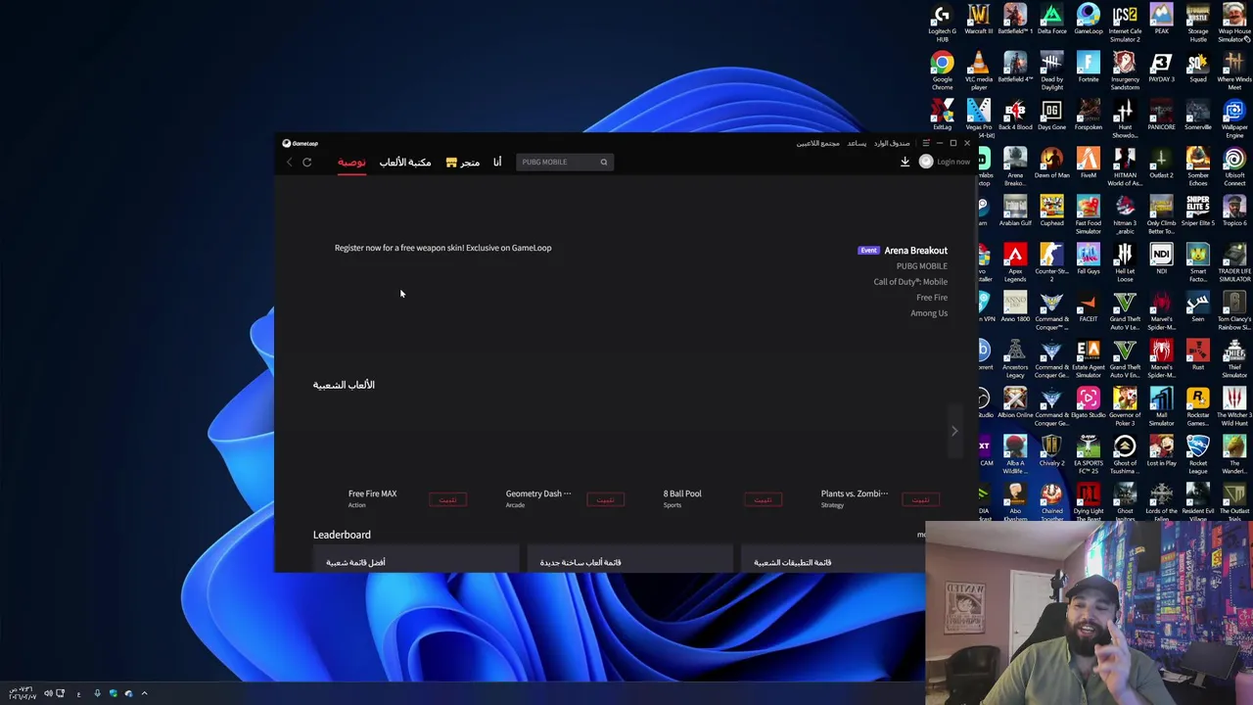
Task: Switch to the متجر store tab
Action: pos(463,163)
